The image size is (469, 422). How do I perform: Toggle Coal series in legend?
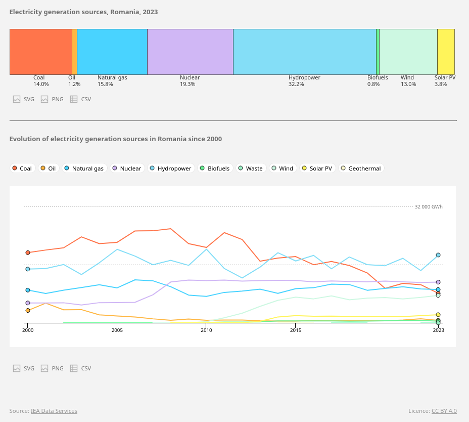22,168
